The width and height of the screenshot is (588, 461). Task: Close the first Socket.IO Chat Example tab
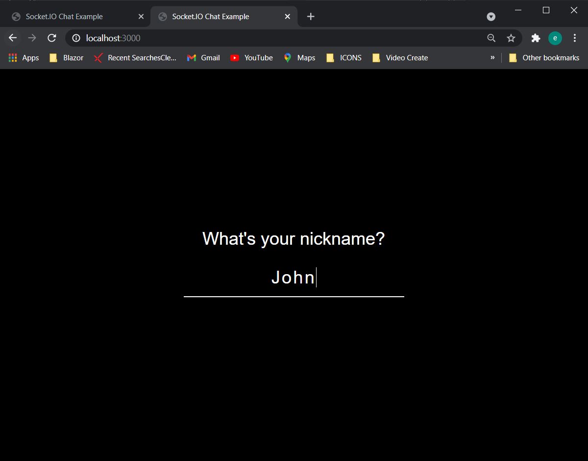[x=141, y=16]
